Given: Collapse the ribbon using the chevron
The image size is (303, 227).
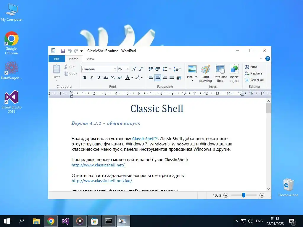Looking at the screenshot, I should tap(261, 59).
